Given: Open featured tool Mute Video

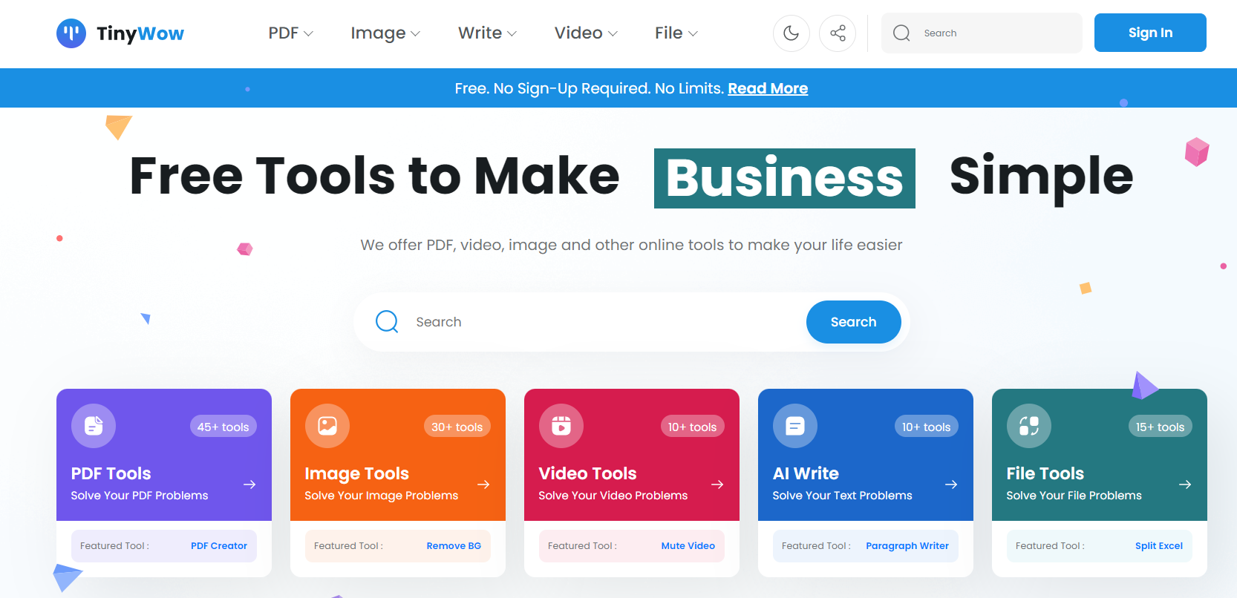Looking at the screenshot, I should [x=688, y=545].
